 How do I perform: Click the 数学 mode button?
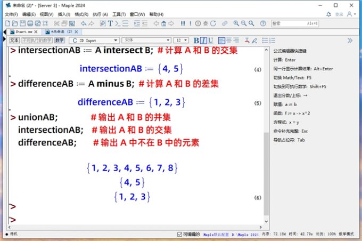59,41
